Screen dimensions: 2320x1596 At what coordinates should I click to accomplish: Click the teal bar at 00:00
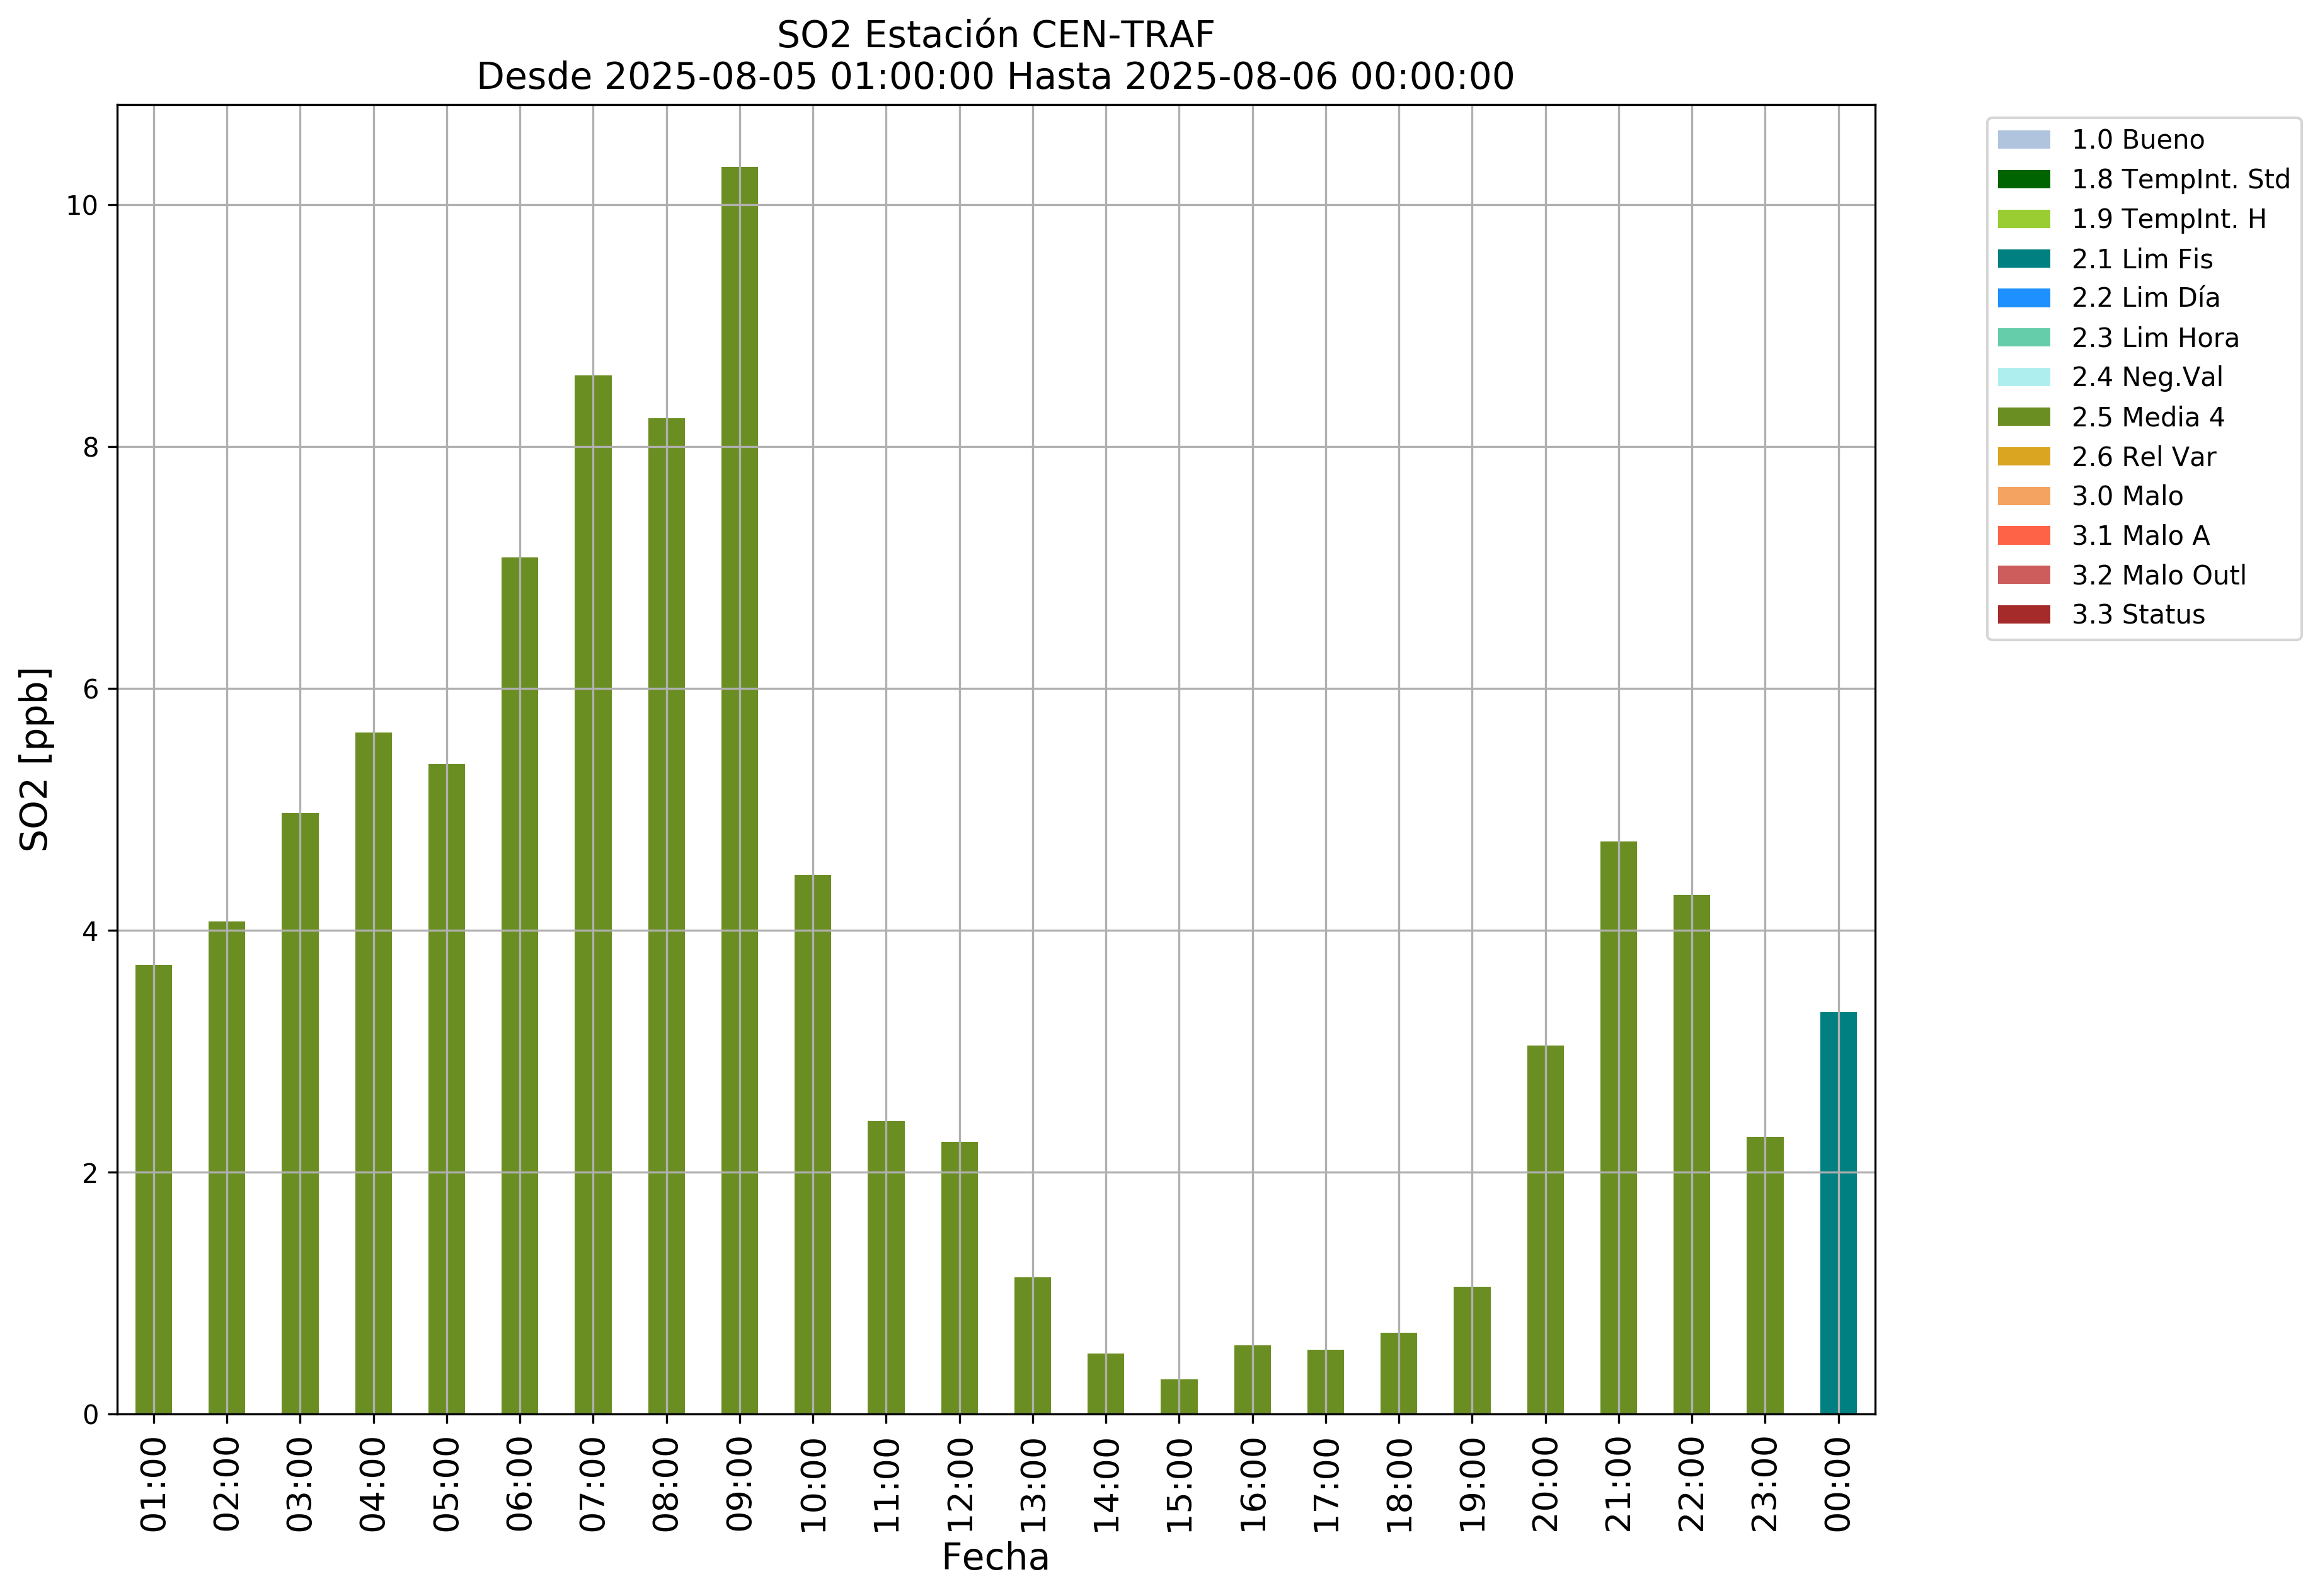point(1838,1213)
